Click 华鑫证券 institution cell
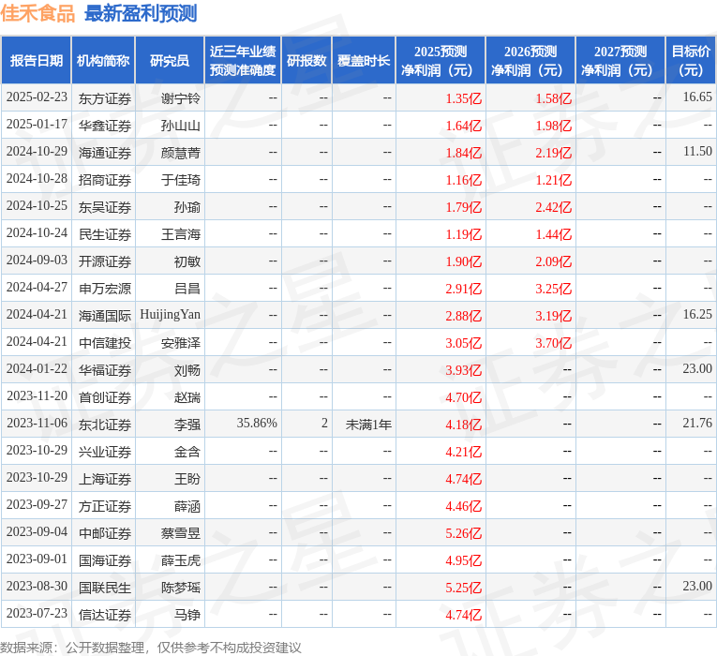This screenshot has width=717, height=656. (105, 126)
